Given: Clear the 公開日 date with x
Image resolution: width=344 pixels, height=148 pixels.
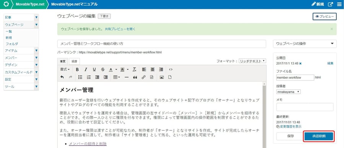Looking at the screenshot, I should click(300, 63).
